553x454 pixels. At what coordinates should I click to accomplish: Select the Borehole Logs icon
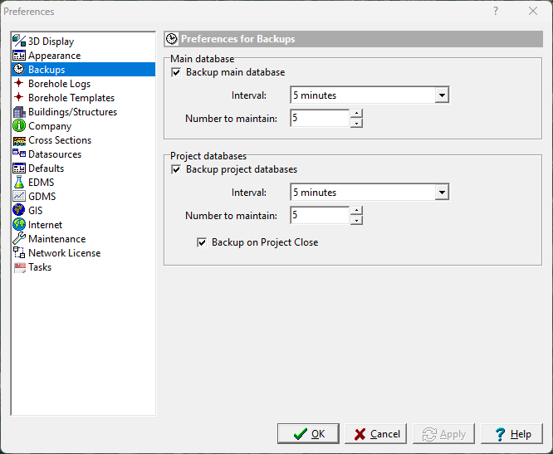(x=19, y=84)
